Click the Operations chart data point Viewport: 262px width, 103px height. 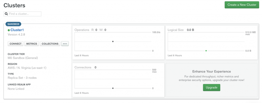click(x=113, y=41)
